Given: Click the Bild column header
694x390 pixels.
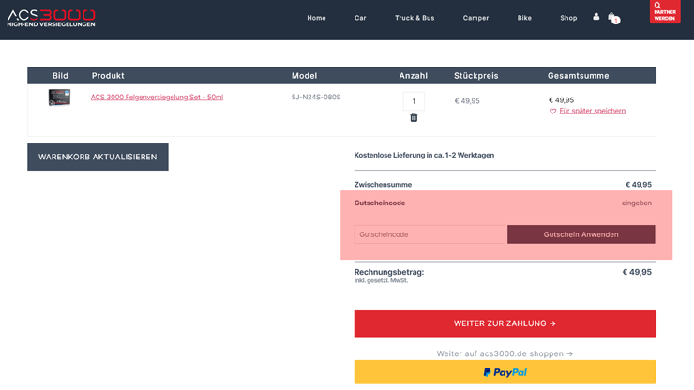Looking at the screenshot, I should coord(60,76).
